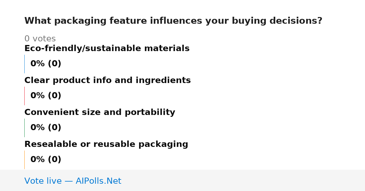Screen dimensions: 365x191
Task: Click the orange Resealable packaging result bar
Action: point(24,160)
